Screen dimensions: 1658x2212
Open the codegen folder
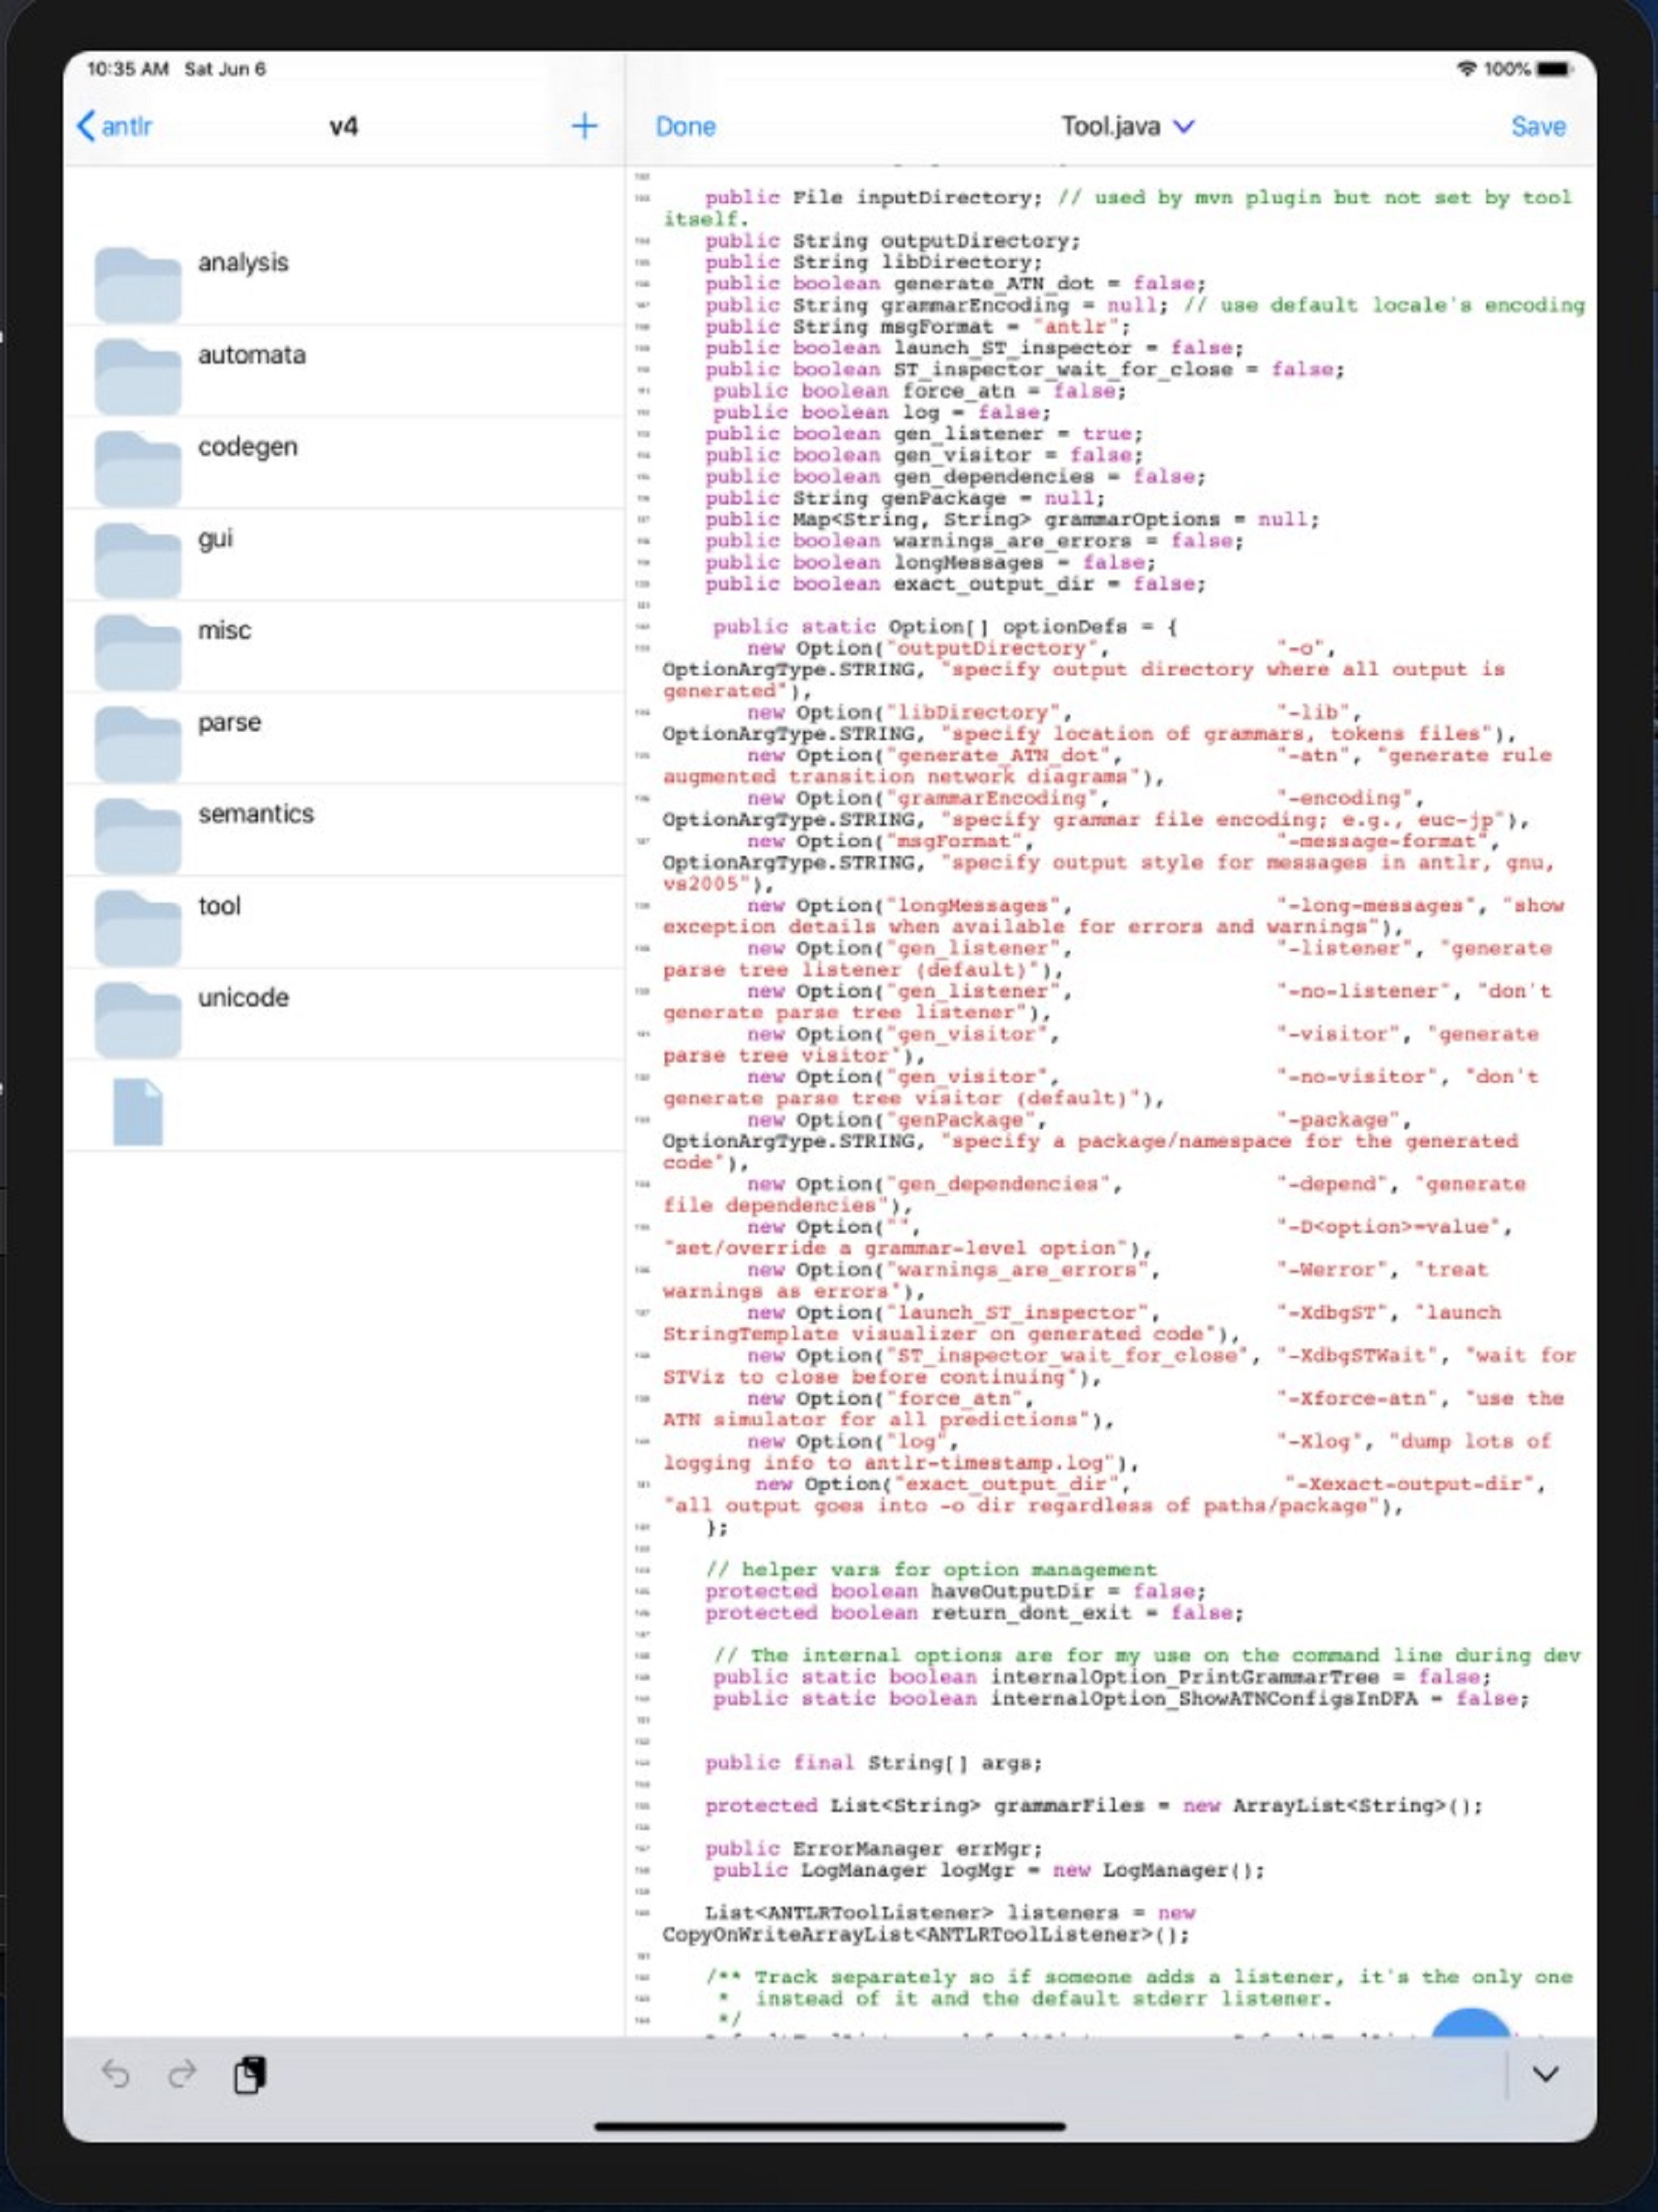click(247, 447)
